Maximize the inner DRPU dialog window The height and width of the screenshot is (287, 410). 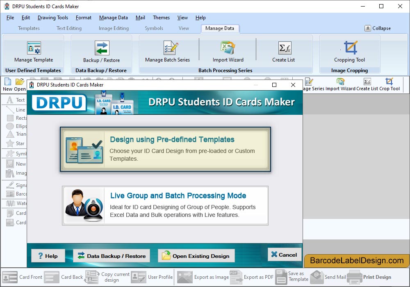(x=274, y=85)
